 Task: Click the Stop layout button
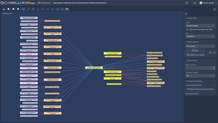tap(212, 52)
